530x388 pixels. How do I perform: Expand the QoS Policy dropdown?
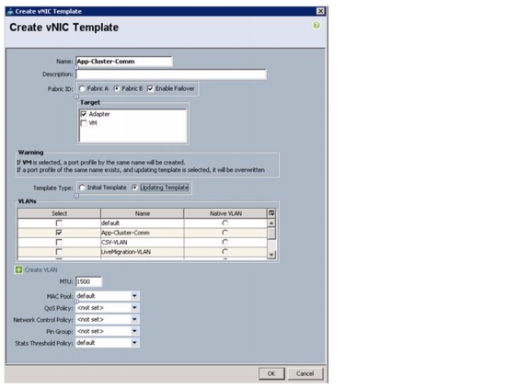click(134, 308)
